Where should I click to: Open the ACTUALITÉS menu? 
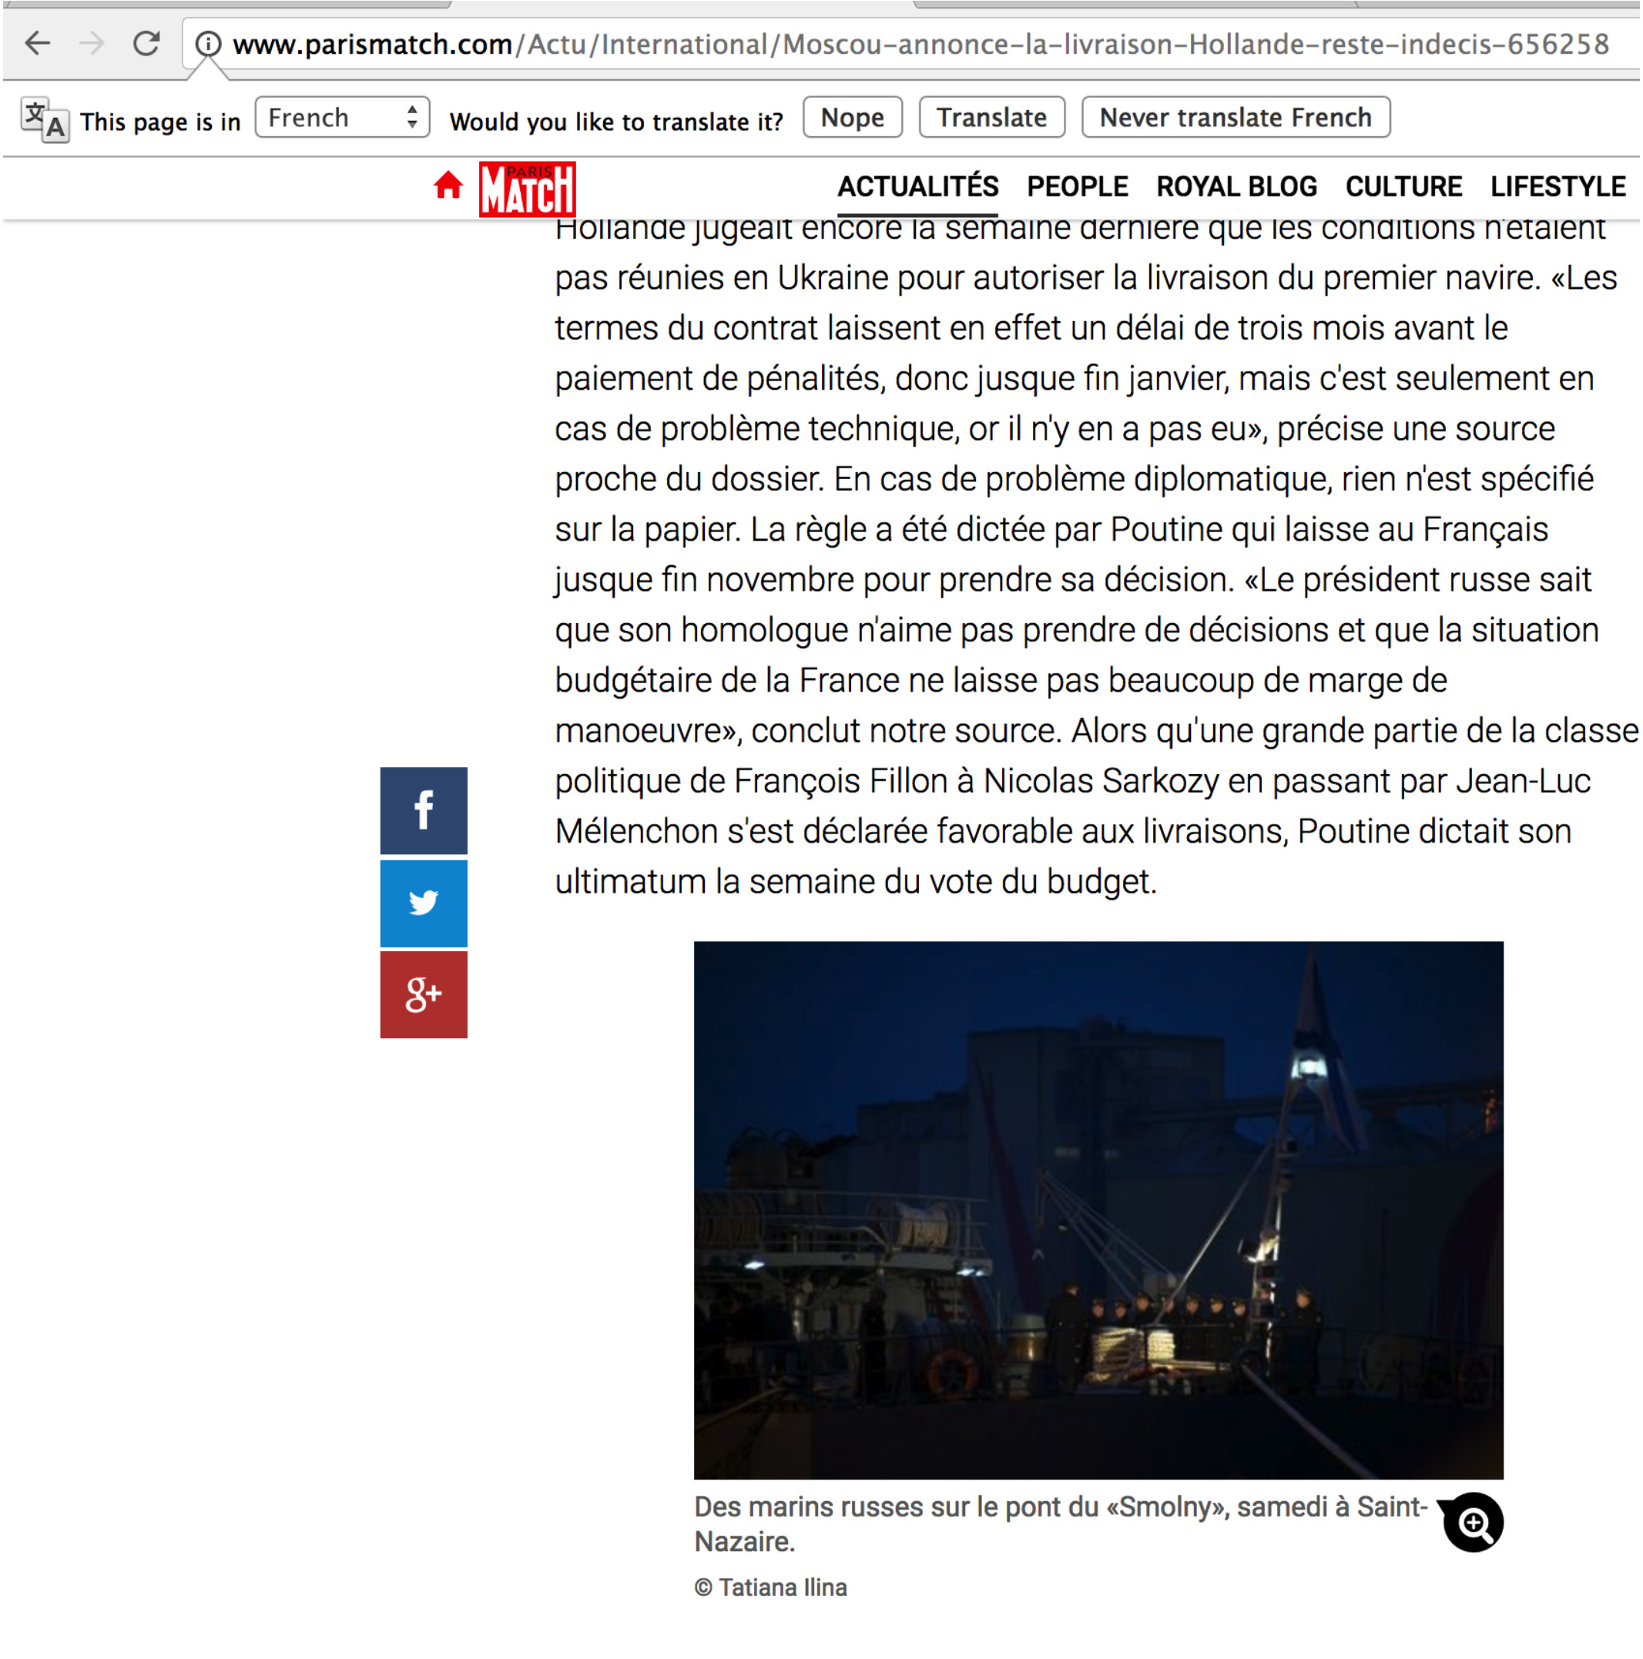[918, 187]
